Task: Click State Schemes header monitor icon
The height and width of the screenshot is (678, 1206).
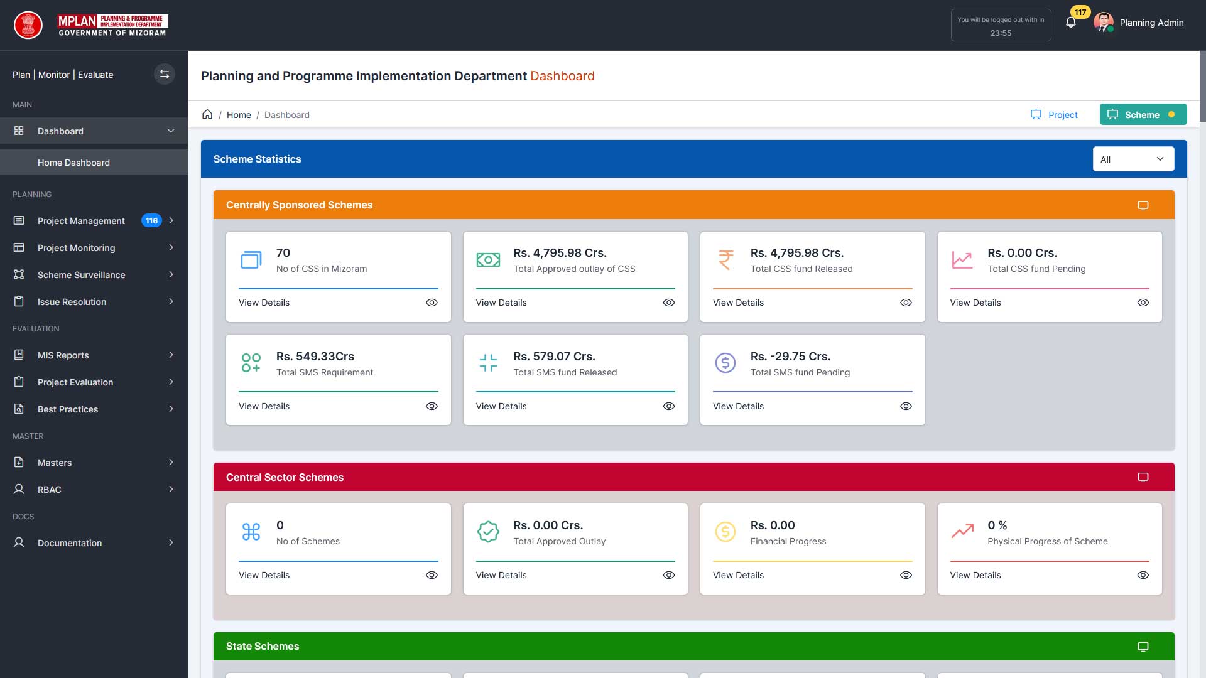Action: point(1143,647)
